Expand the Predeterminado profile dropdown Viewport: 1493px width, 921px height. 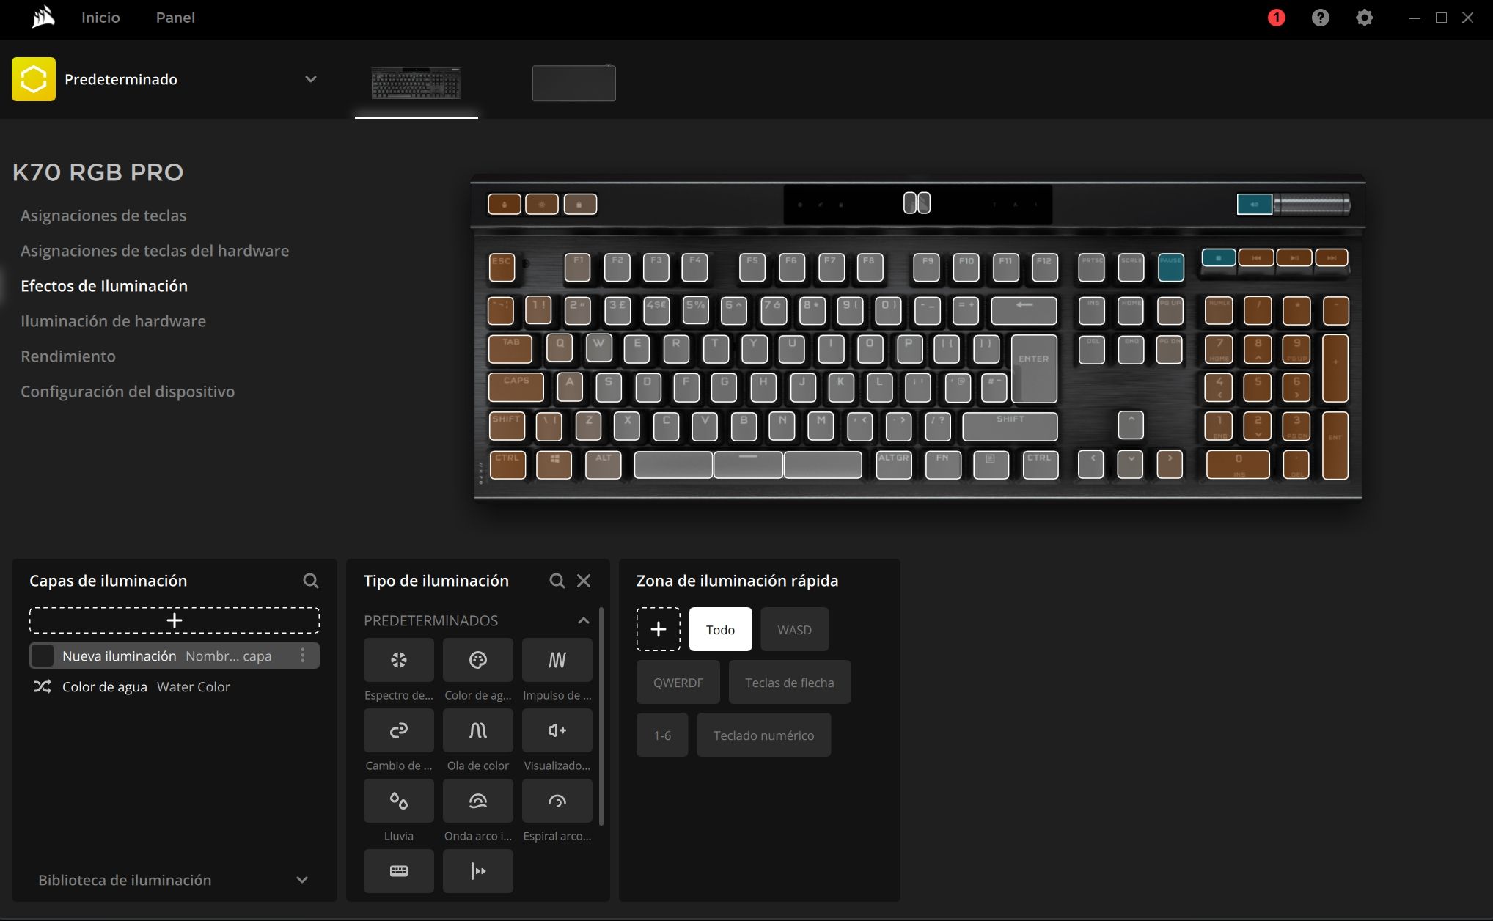(x=311, y=79)
